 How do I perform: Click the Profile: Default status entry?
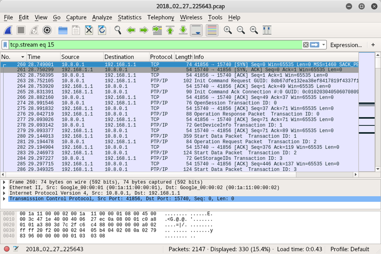pyautogui.click(x=350, y=249)
